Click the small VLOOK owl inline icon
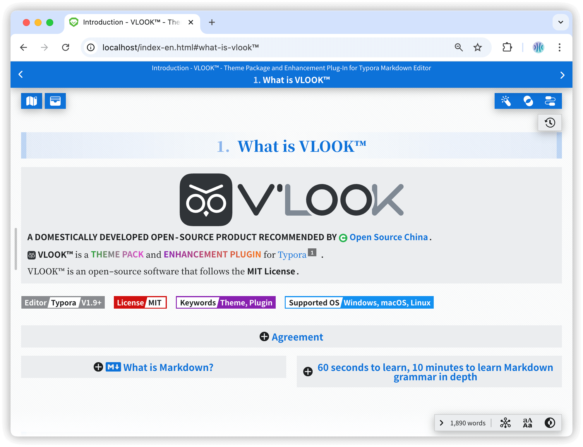 tap(32, 255)
